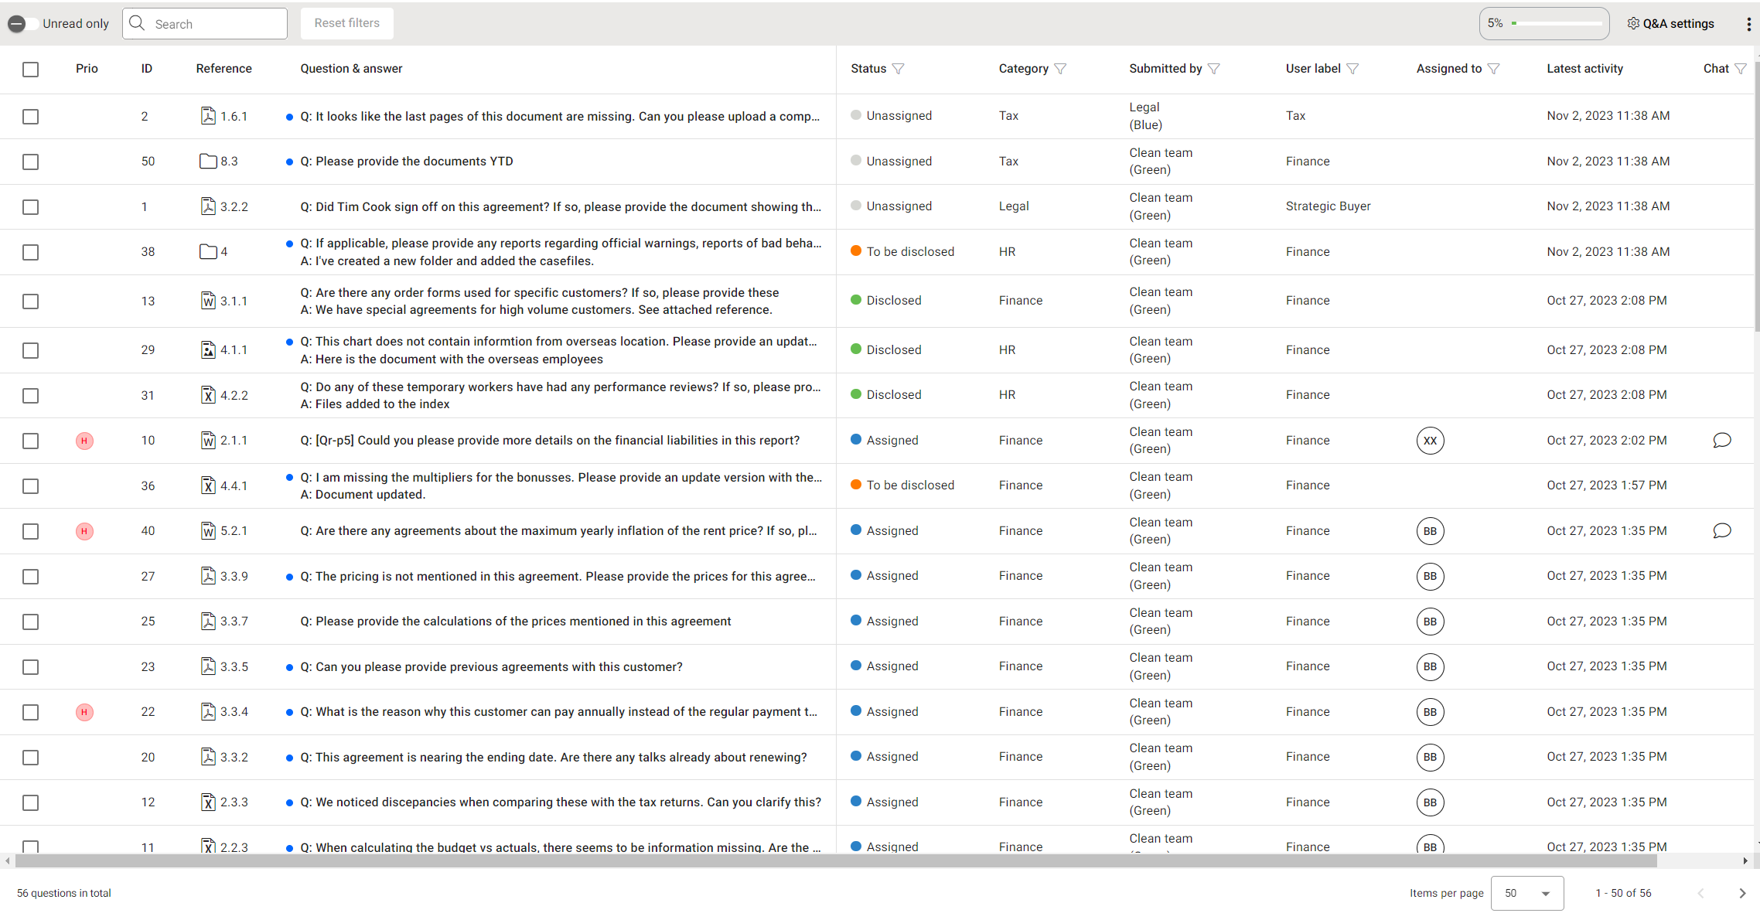Sort by ID column header

coord(146,69)
